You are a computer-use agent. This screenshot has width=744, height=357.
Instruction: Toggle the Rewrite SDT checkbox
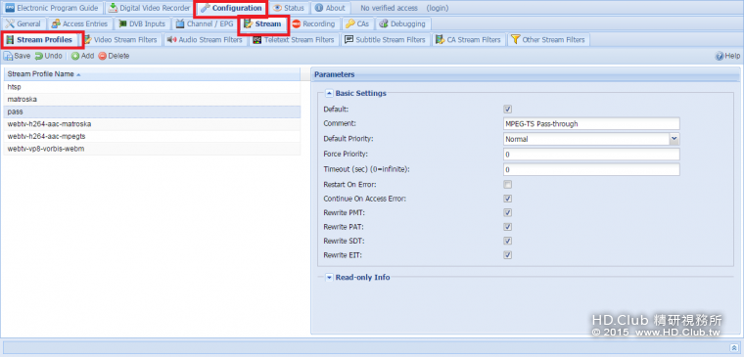coord(508,241)
